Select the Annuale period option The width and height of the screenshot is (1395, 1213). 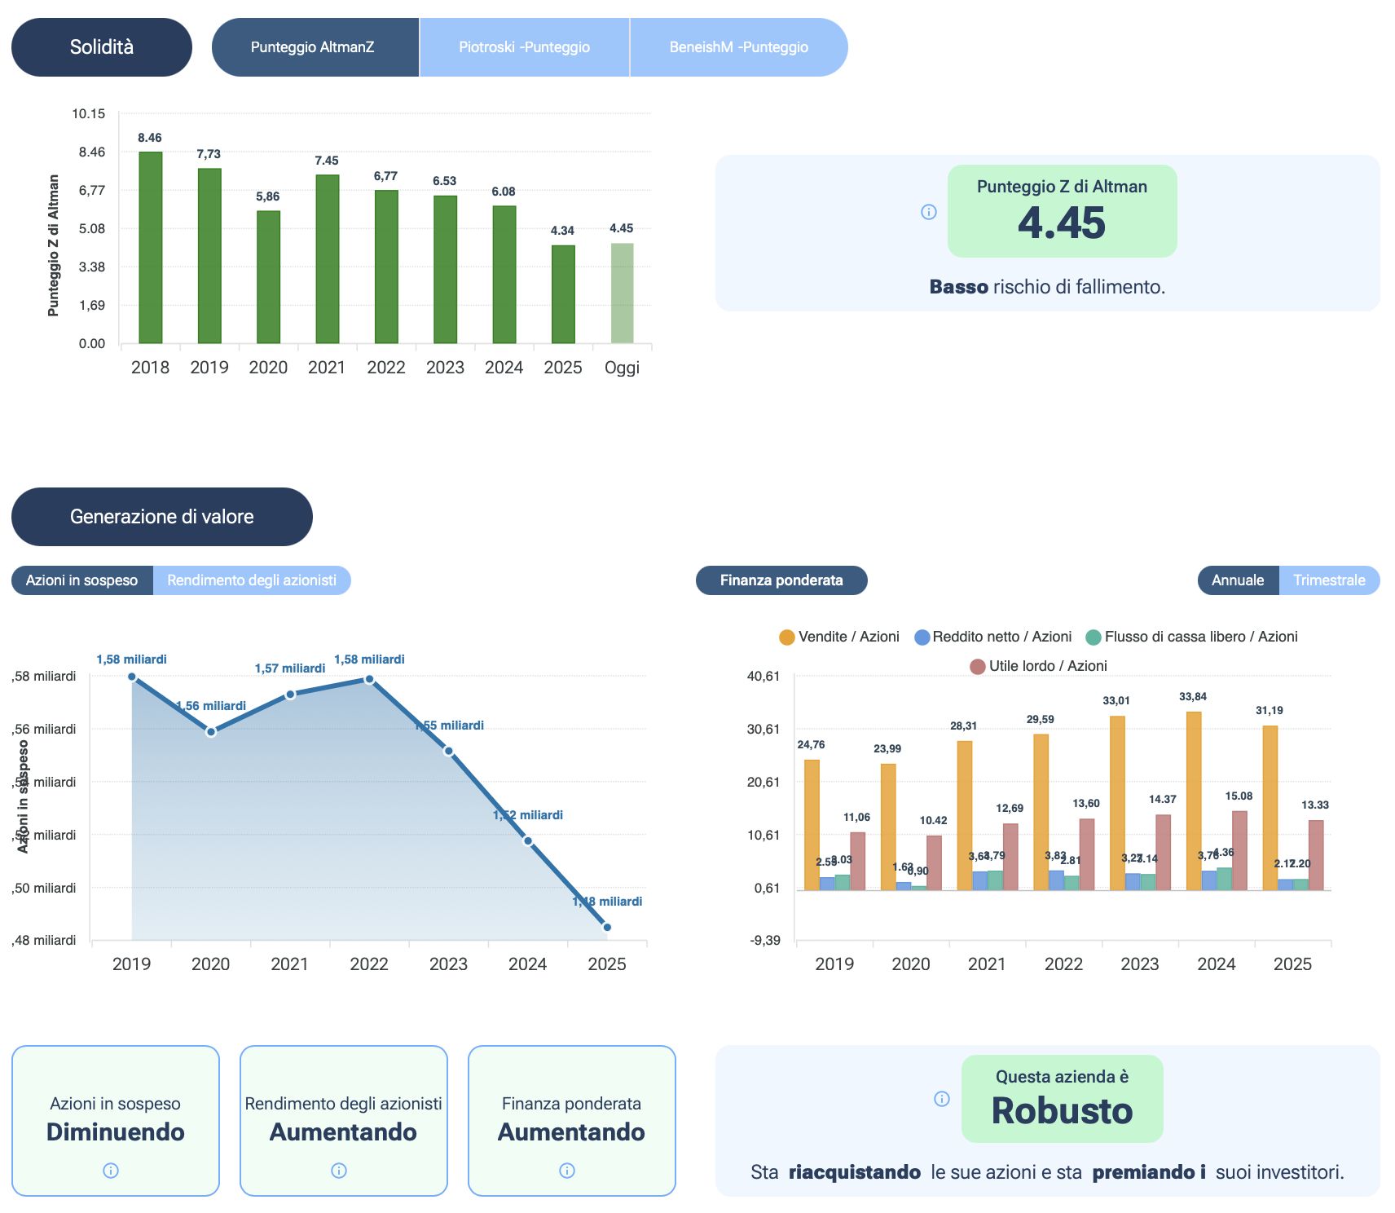click(x=1237, y=580)
